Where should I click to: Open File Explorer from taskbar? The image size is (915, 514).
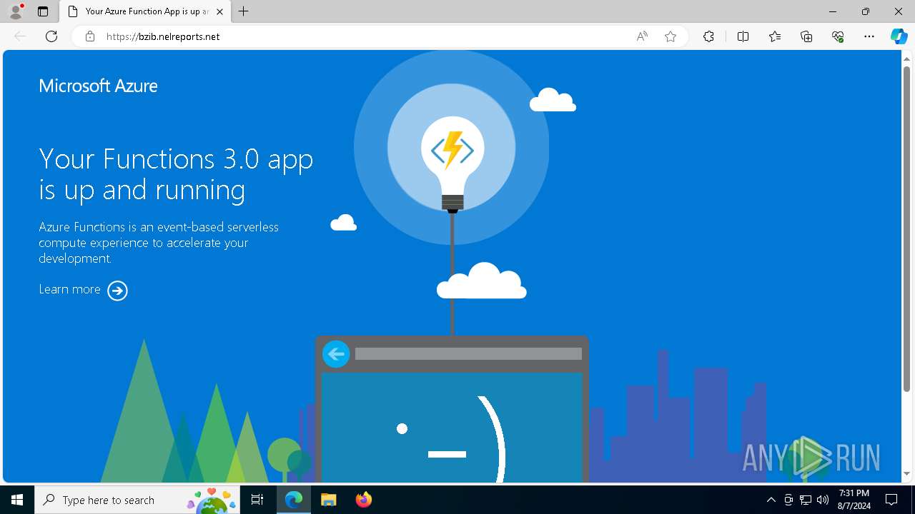[x=328, y=500]
